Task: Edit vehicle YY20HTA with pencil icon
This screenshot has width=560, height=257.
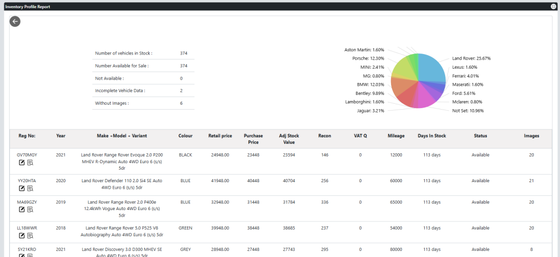Action: tap(22, 188)
